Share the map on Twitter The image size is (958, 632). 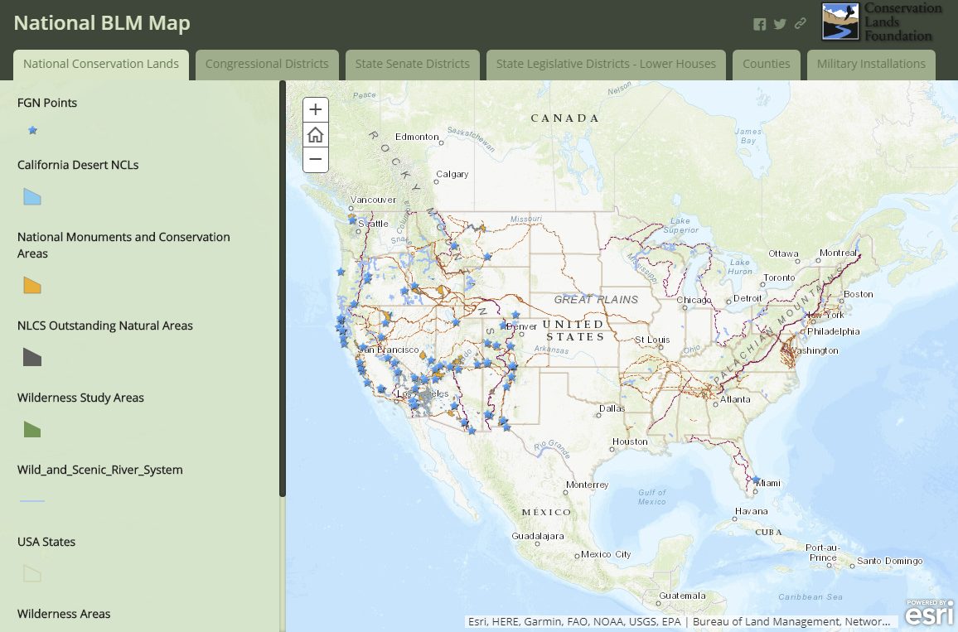pyautogui.click(x=780, y=24)
